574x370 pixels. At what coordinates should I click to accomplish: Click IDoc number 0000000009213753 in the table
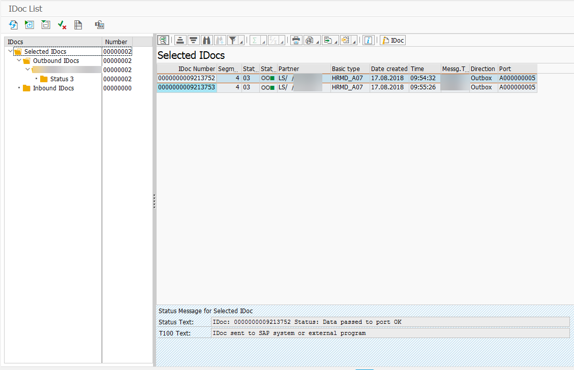[x=187, y=87]
